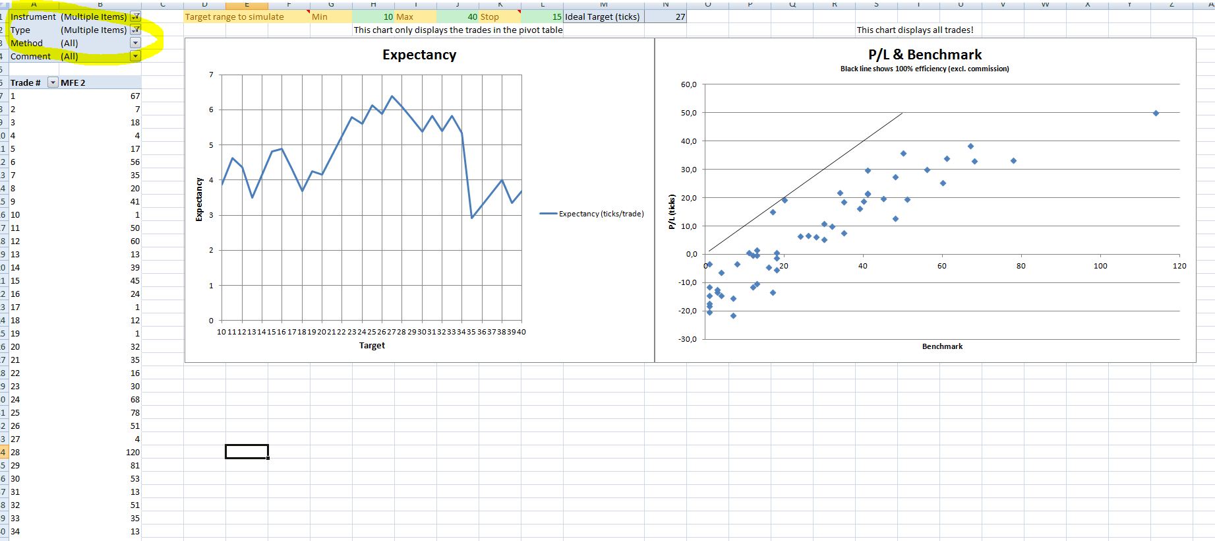The height and width of the screenshot is (541, 1215).
Task: Click the Benchmark axis title
Action: [942, 346]
